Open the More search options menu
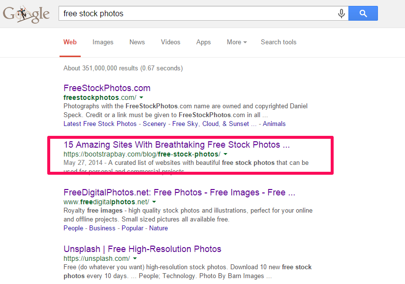Screen dimensions: 405x284 (237, 42)
